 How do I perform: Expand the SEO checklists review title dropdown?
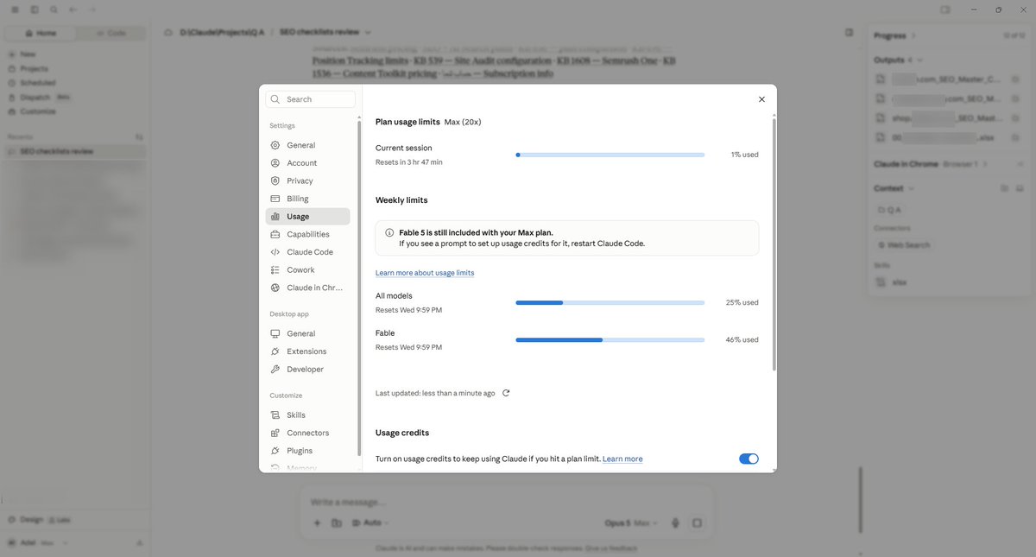click(368, 32)
